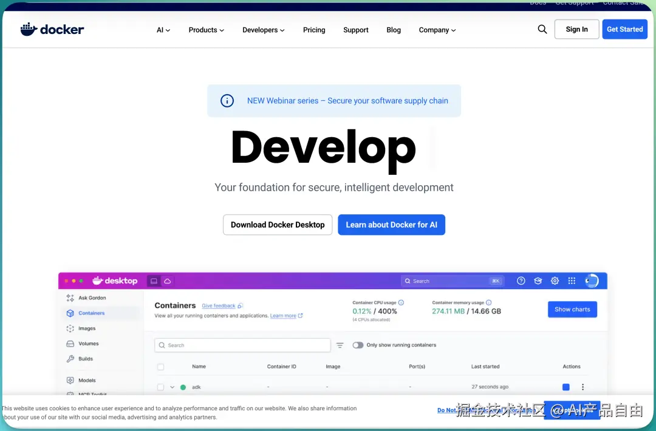The width and height of the screenshot is (656, 431).
Task: Select the cloud icon in Desktop header
Action: pyautogui.click(x=168, y=281)
